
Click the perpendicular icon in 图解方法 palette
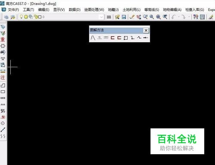[99, 38]
